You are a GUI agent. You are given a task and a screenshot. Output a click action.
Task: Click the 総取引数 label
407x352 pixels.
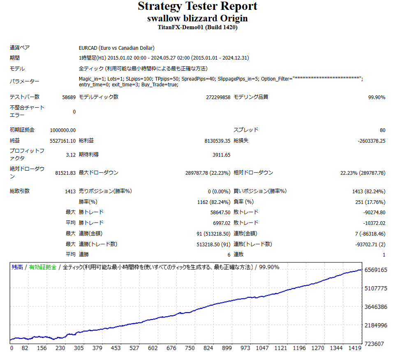pyautogui.click(x=20, y=191)
